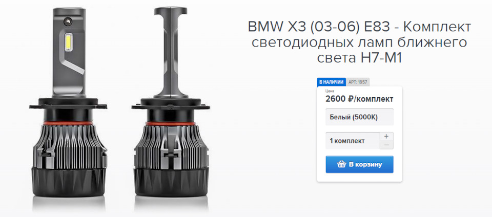The width and height of the screenshot is (492, 217).
Task: Click the 2600 ₽/комплект price text
Action: point(360,99)
